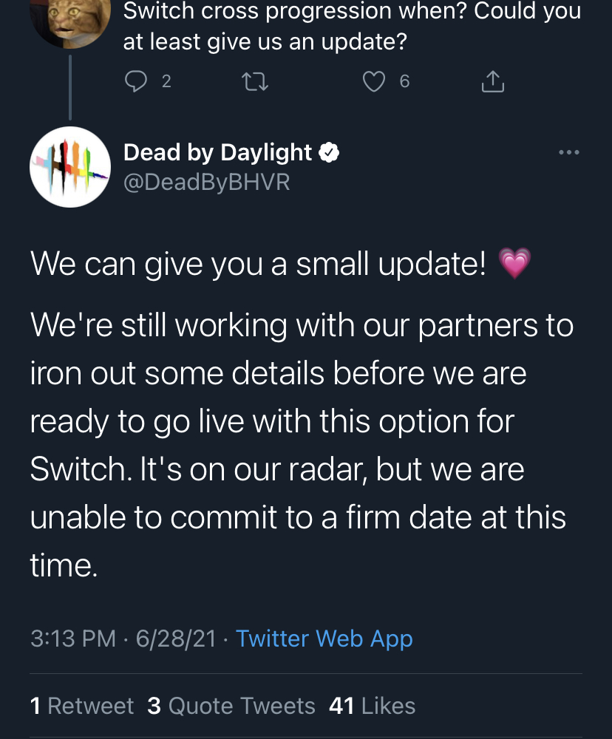Image resolution: width=612 pixels, height=739 pixels.
Task: View the 1 Retweet list
Action: coord(82,706)
